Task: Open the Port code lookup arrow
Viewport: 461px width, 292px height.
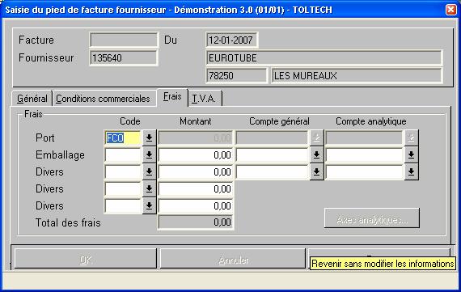Action: [x=149, y=138]
